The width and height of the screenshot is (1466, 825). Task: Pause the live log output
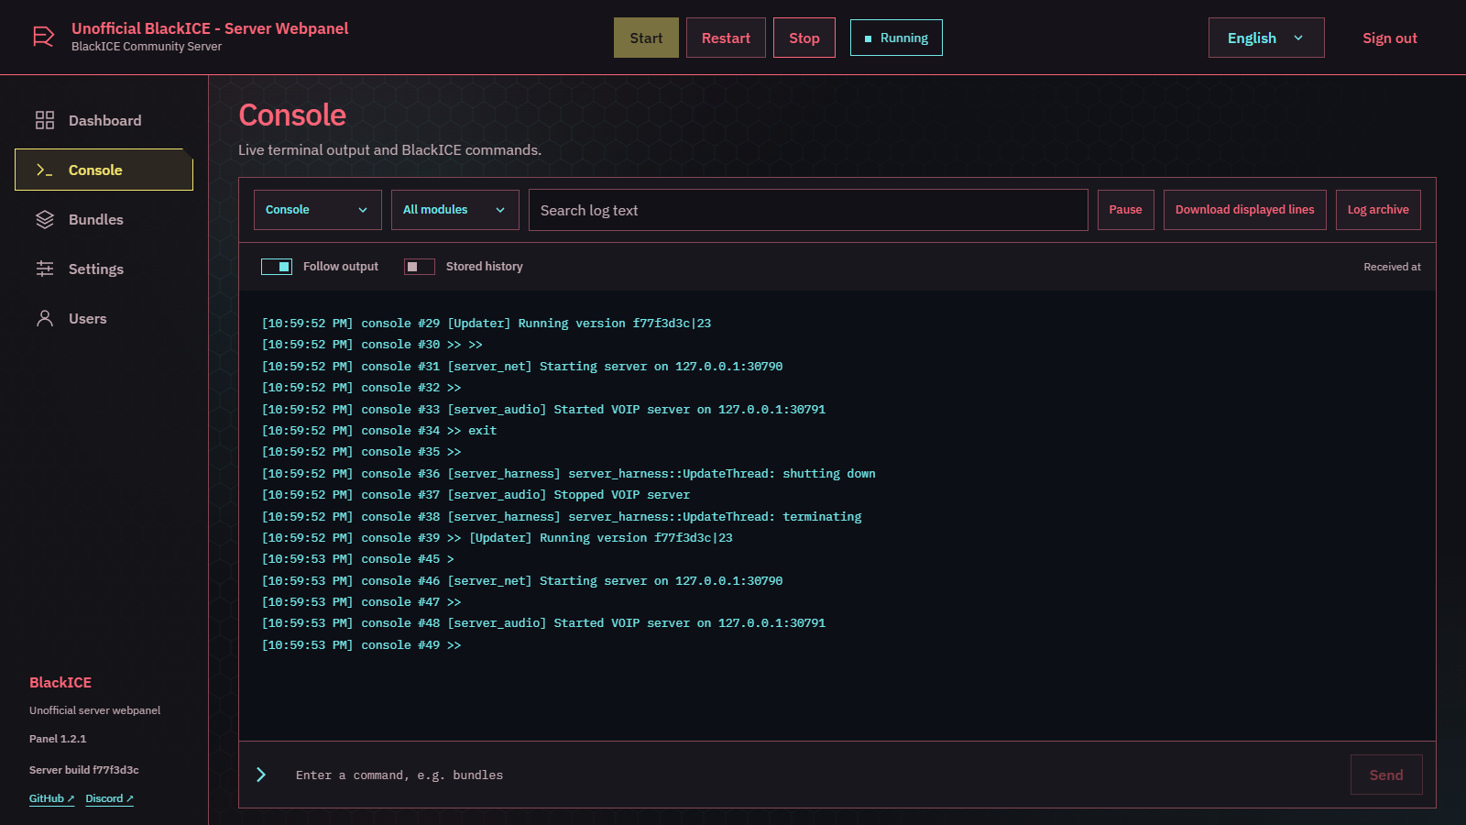pos(1125,210)
